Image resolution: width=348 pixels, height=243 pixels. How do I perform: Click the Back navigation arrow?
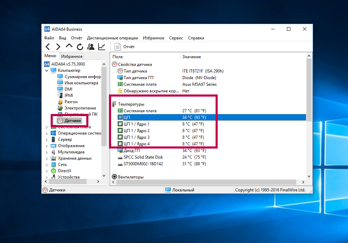click(48, 47)
